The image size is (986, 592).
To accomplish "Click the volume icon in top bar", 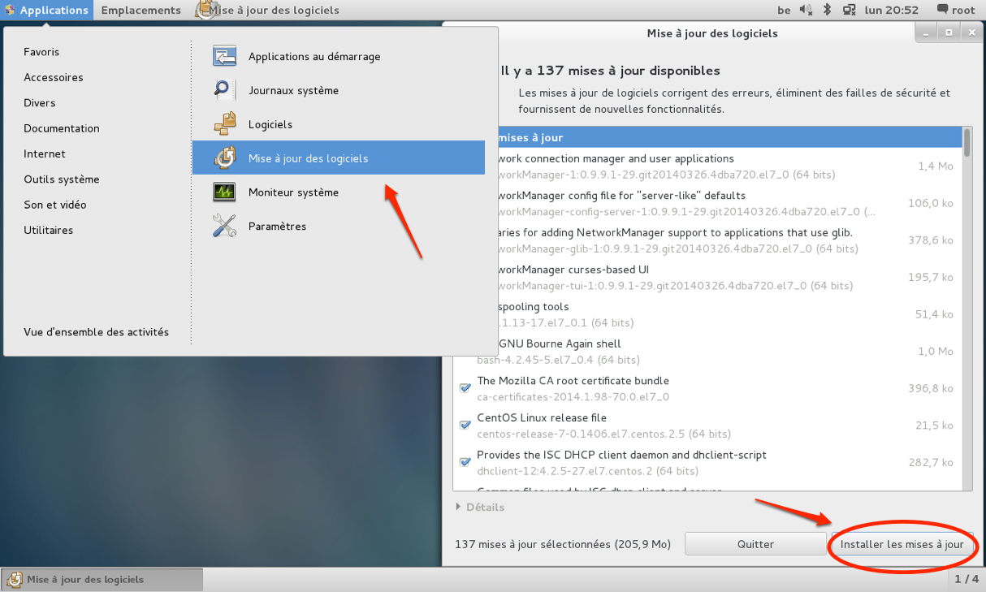I will click(x=806, y=10).
